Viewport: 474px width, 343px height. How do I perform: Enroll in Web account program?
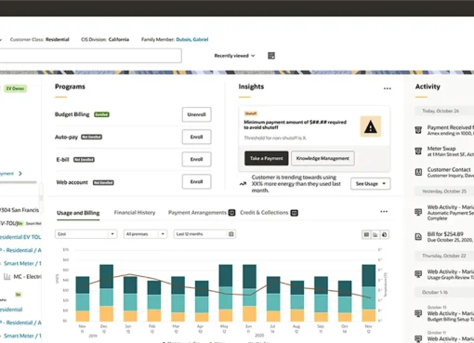[x=196, y=181]
